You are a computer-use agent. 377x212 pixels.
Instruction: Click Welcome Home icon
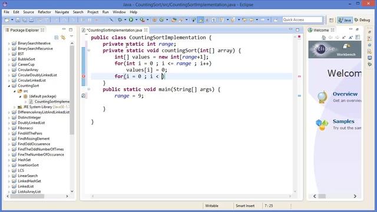click(x=323, y=38)
